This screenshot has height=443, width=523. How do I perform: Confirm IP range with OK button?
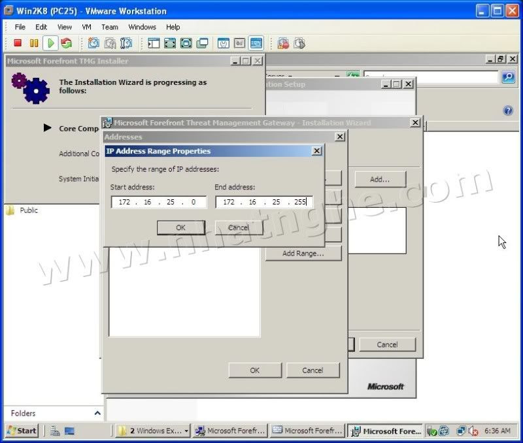pos(181,227)
